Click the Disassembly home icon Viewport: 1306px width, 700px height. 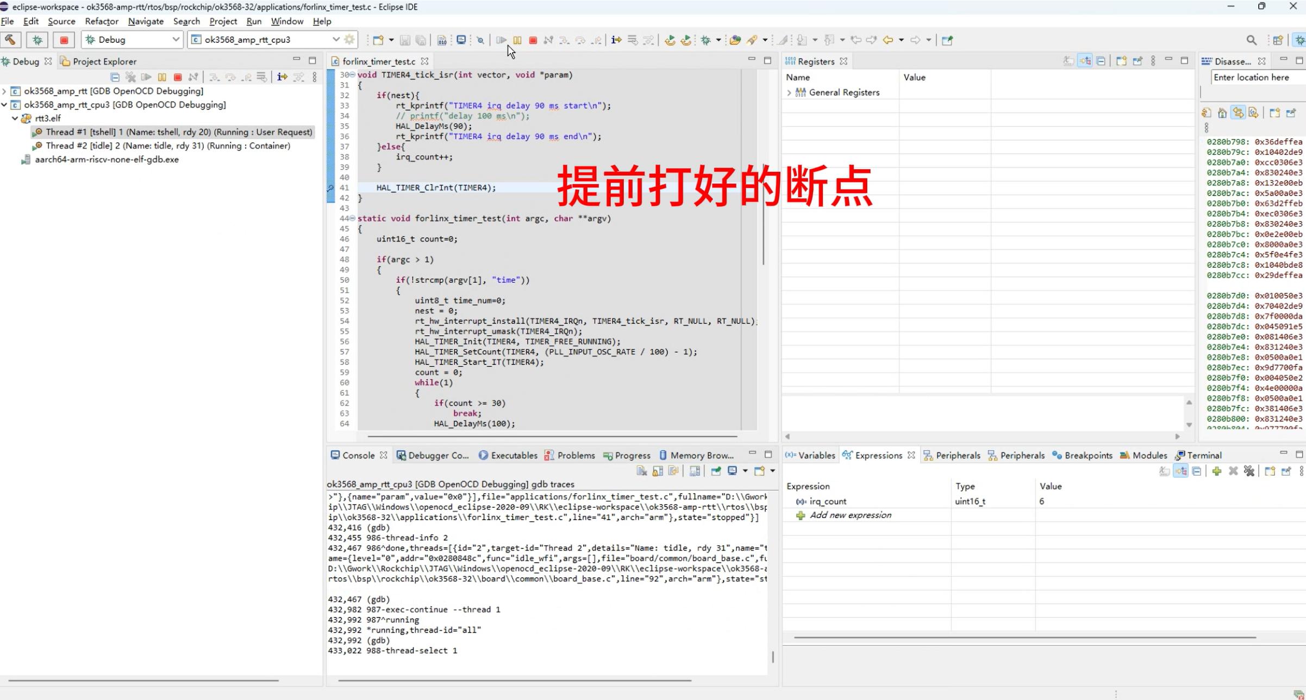pos(1222,113)
